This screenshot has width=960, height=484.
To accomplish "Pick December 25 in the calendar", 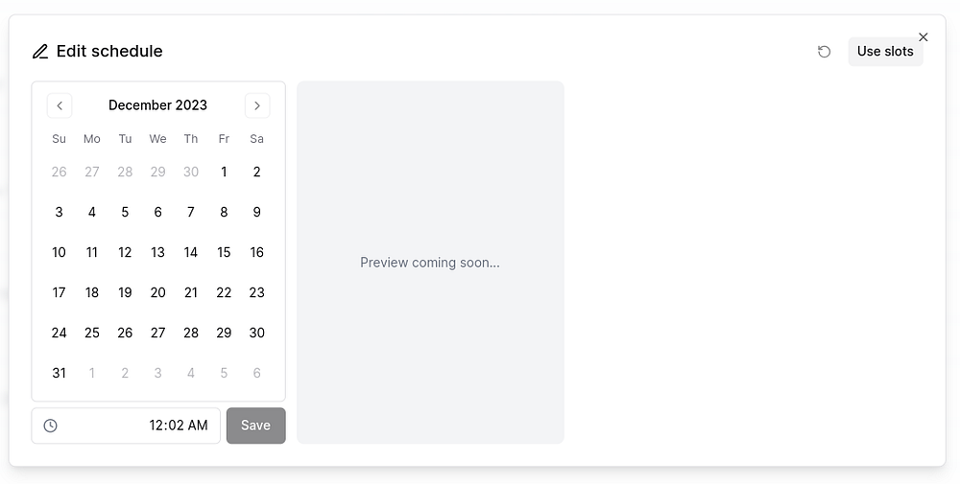I will tap(92, 333).
